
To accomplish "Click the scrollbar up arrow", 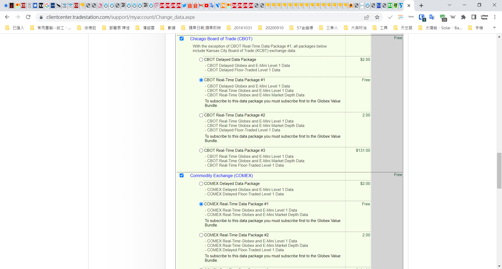I will 499,37.
